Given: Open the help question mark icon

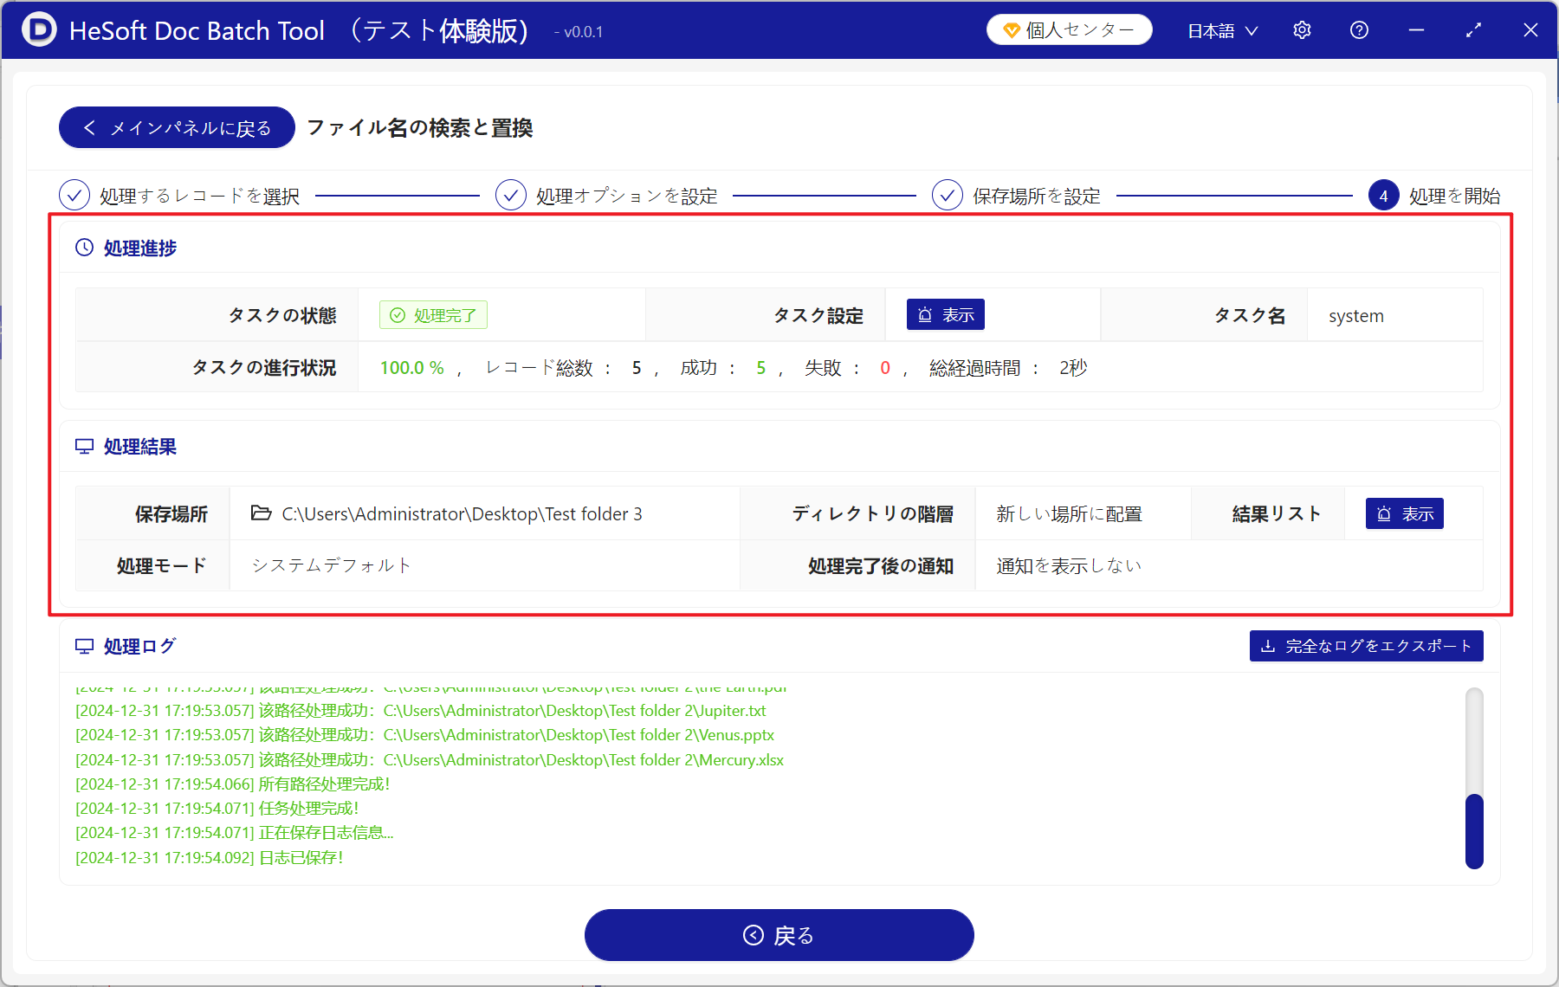Looking at the screenshot, I should click(x=1359, y=30).
